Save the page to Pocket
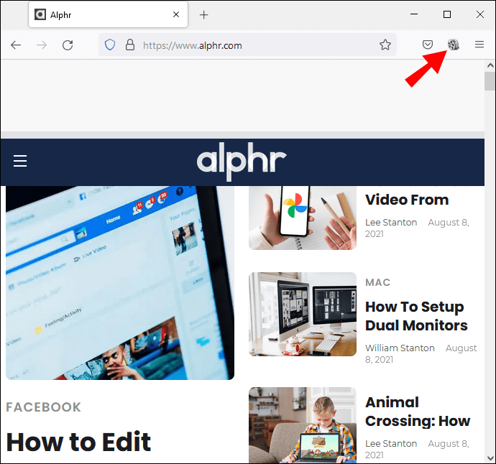Screen dimensions: 496x464 point(428,45)
